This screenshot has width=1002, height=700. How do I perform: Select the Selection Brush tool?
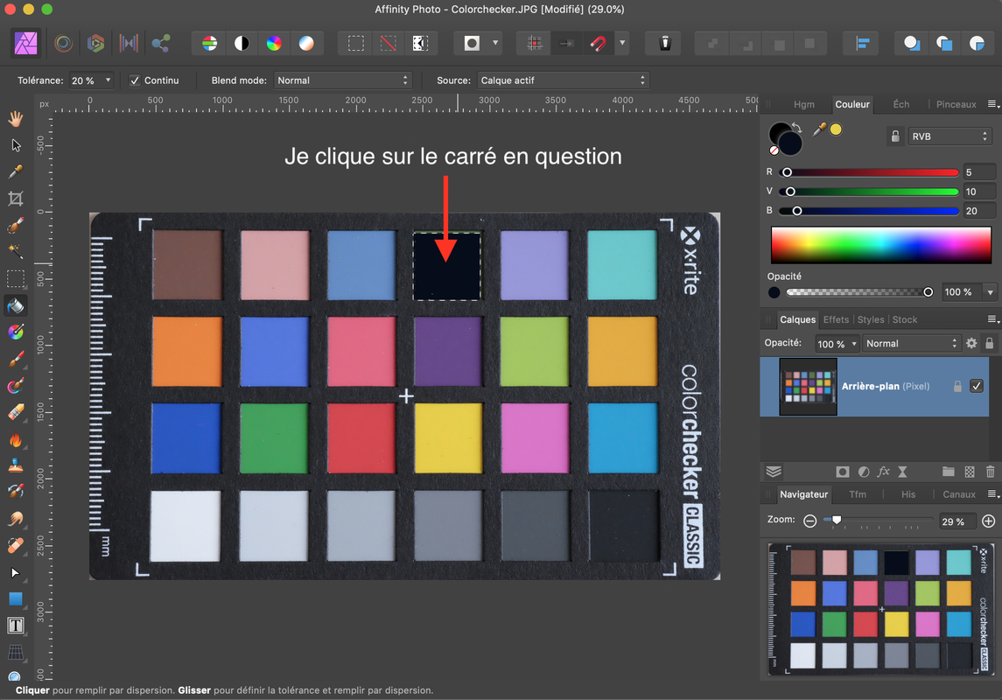[16, 226]
